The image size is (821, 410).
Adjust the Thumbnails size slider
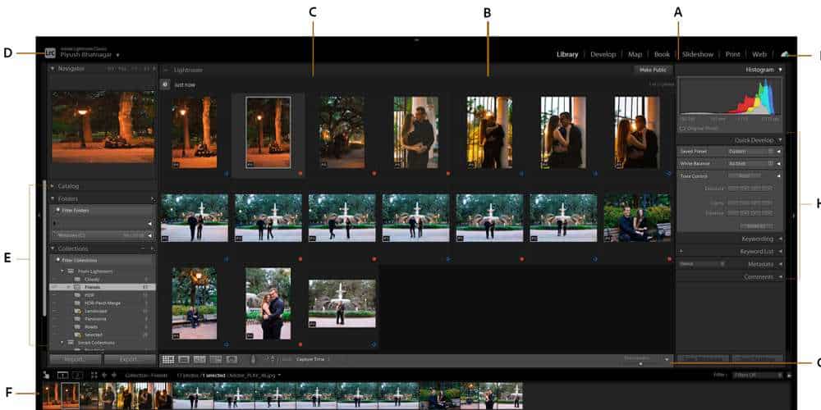click(x=640, y=363)
